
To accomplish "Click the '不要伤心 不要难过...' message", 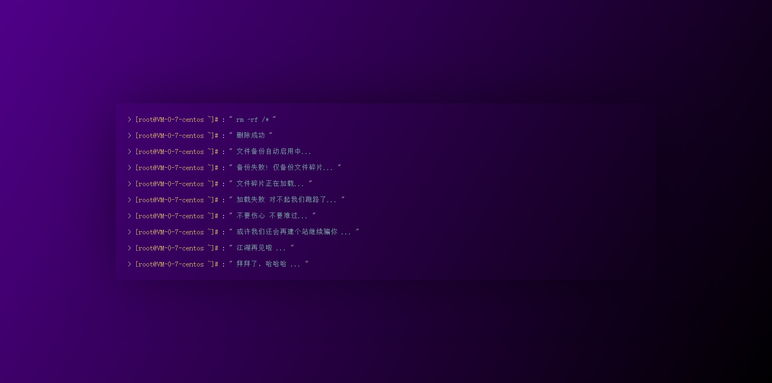I will tap(272, 216).
